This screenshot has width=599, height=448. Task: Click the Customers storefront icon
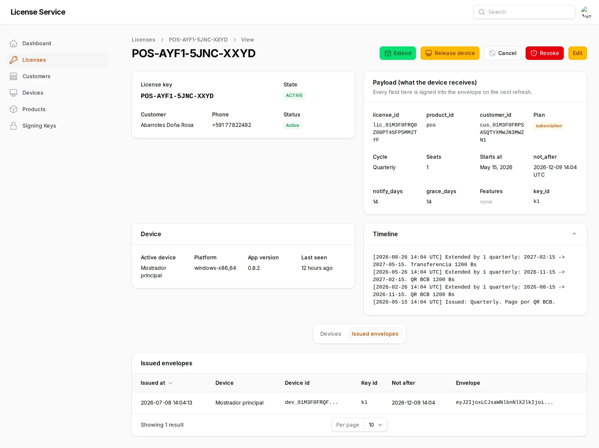tap(13, 76)
